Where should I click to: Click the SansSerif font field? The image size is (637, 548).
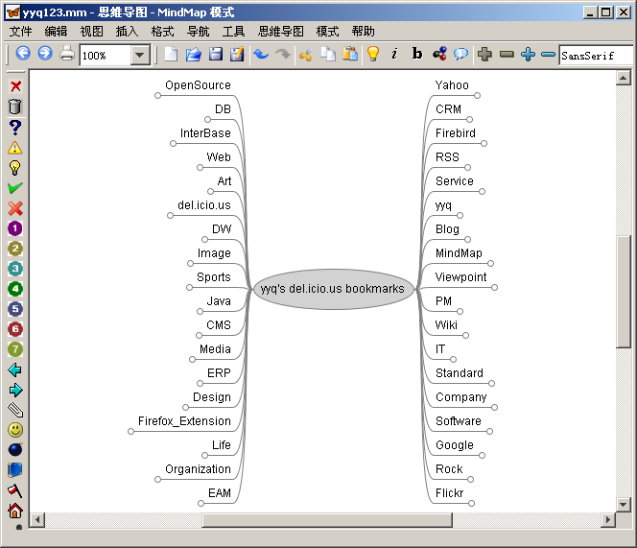pyautogui.click(x=596, y=56)
